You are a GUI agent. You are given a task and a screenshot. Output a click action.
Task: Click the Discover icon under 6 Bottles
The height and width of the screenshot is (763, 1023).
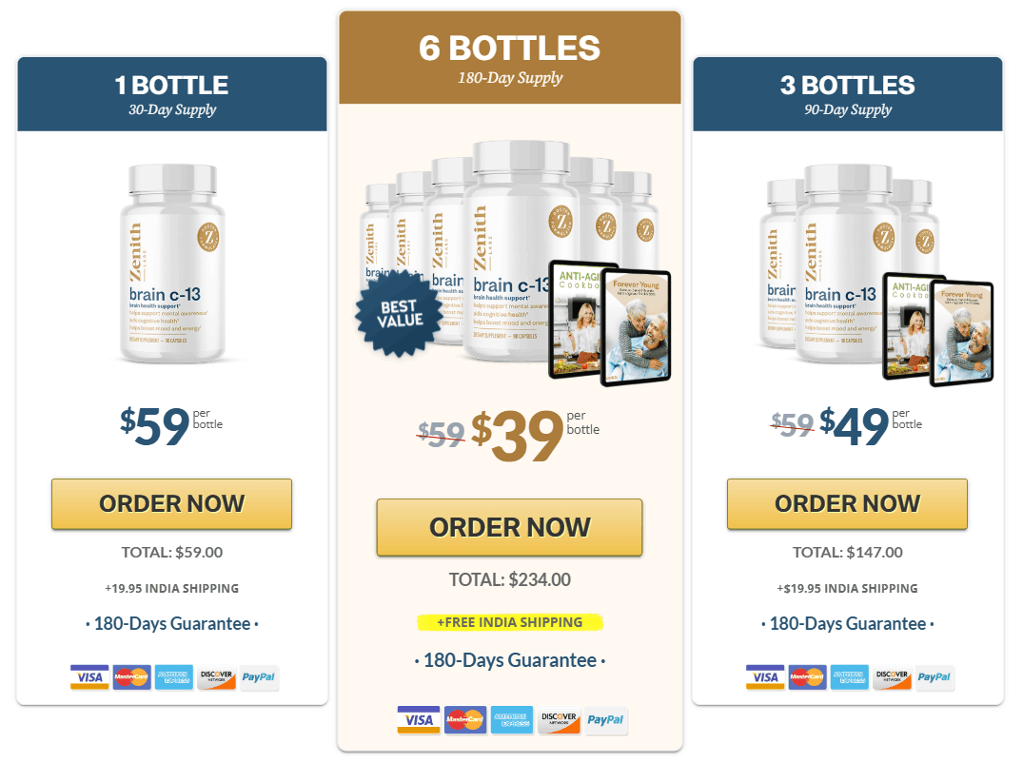tap(559, 720)
